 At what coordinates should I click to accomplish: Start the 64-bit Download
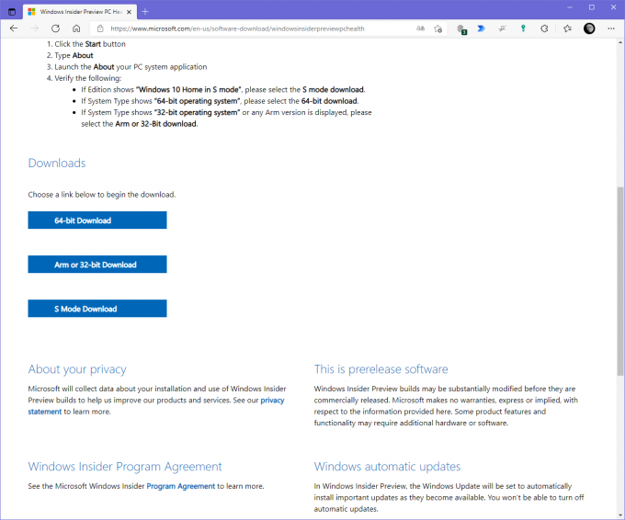coord(97,220)
